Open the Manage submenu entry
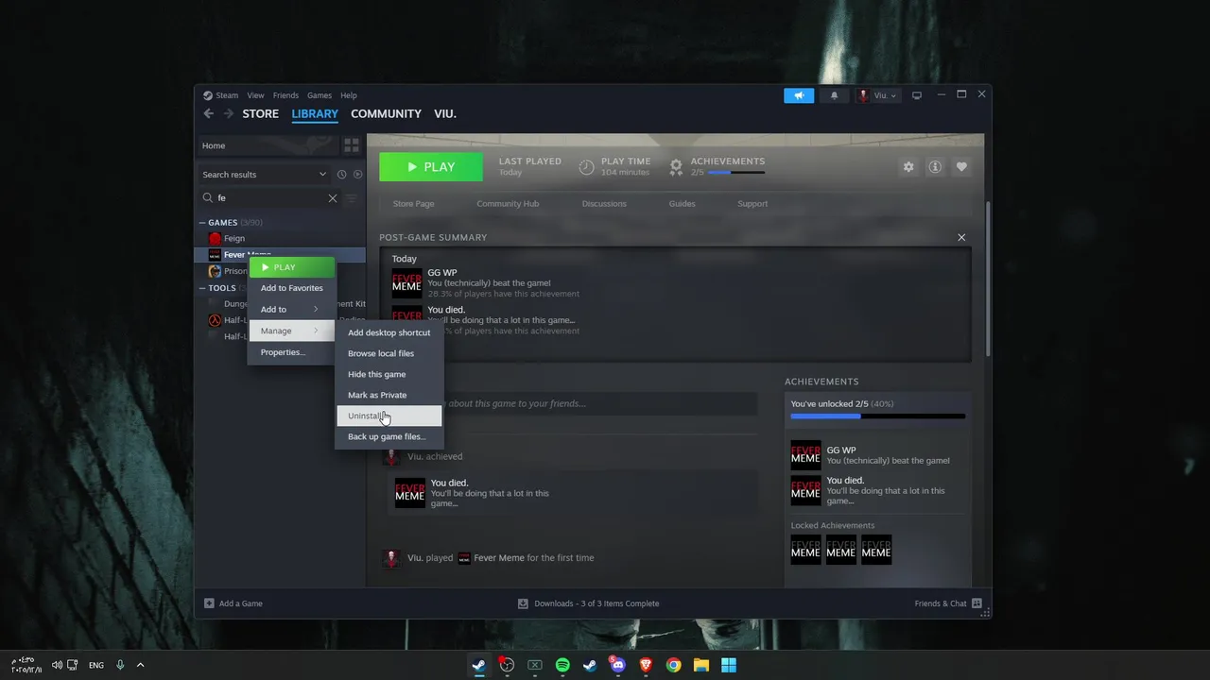The height and width of the screenshot is (680, 1210). 291,331
